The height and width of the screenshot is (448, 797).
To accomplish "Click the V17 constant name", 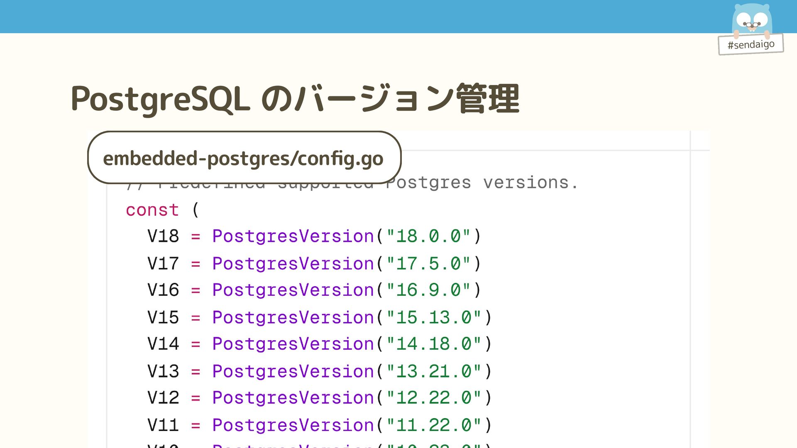I will point(163,264).
